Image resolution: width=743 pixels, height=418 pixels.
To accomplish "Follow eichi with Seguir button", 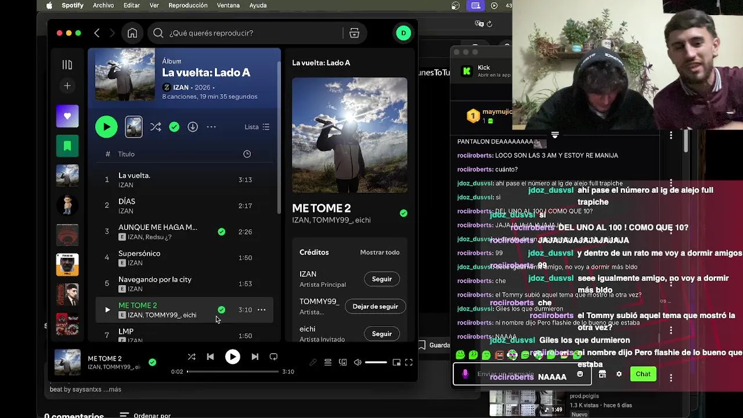I will coord(382,334).
